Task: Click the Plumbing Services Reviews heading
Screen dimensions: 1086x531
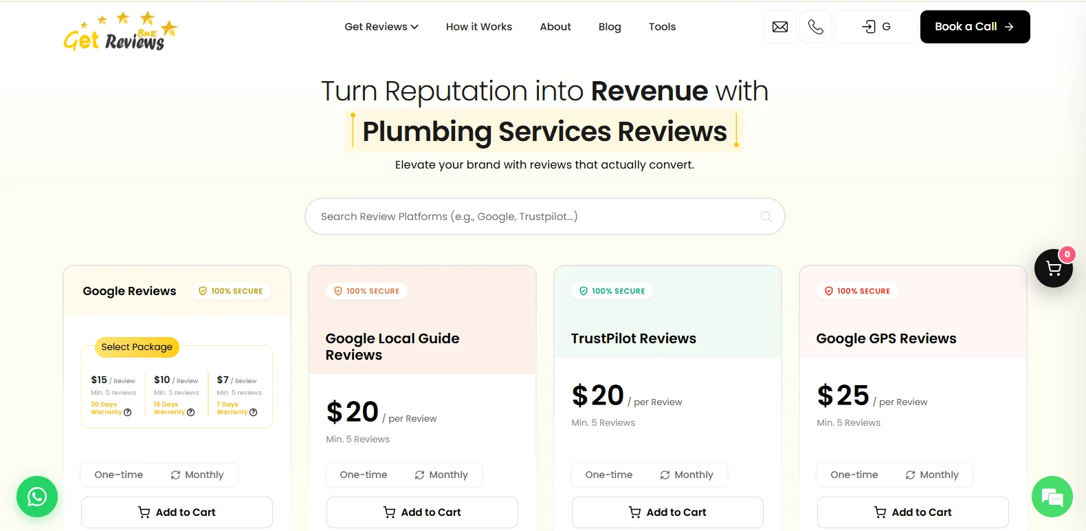Action: (x=544, y=131)
